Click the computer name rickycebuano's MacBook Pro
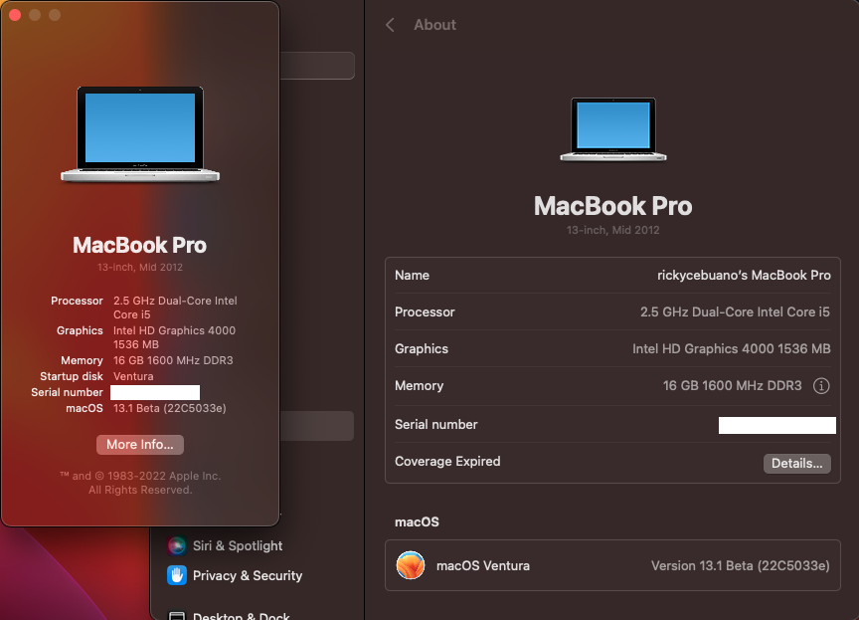Image resolution: width=859 pixels, height=620 pixels. 744,276
